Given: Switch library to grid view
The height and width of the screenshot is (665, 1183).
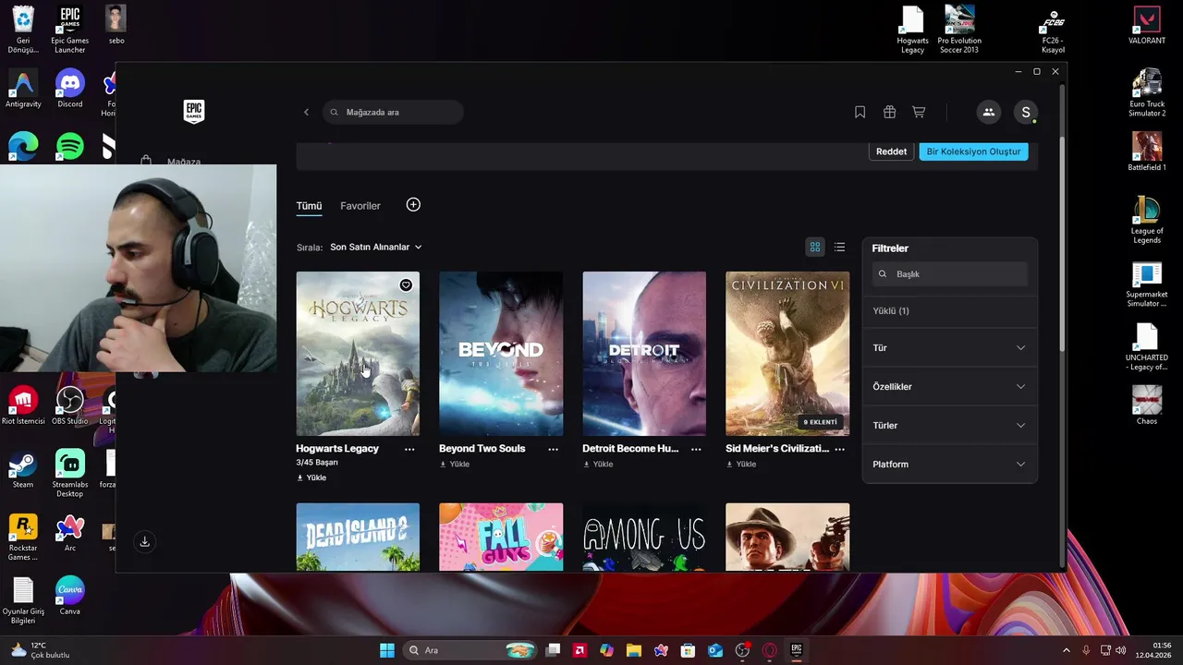Looking at the screenshot, I should [815, 247].
